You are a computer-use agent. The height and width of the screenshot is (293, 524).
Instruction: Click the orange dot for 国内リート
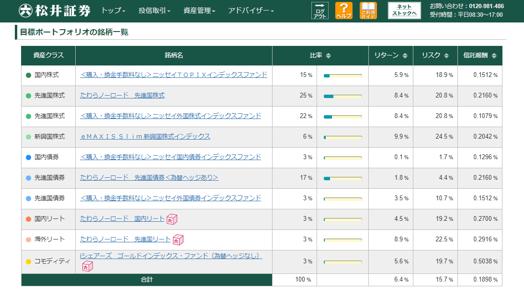(28, 219)
